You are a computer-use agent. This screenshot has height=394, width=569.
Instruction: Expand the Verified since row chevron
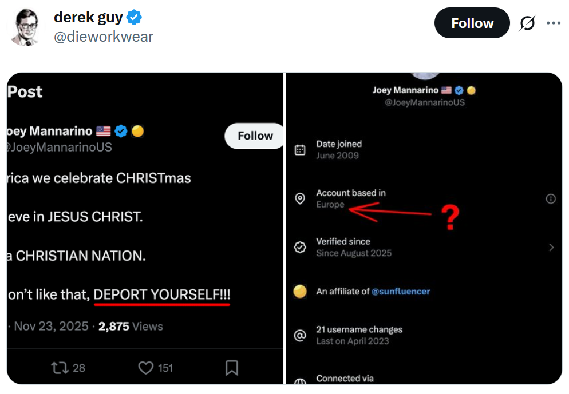(551, 248)
